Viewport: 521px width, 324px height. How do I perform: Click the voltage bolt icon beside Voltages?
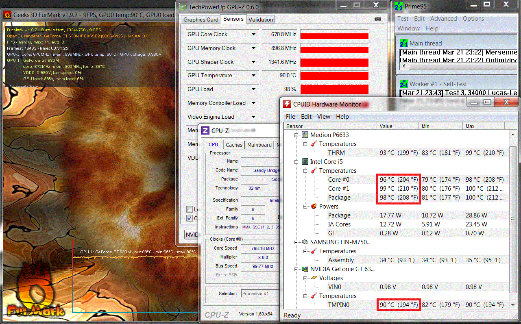coord(314,278)
